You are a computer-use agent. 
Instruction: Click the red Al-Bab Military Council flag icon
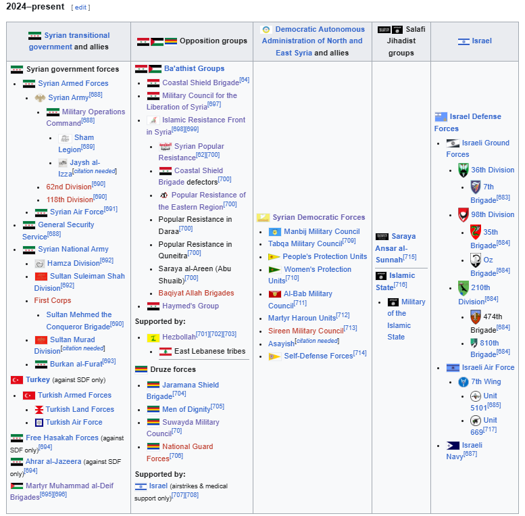274,294
